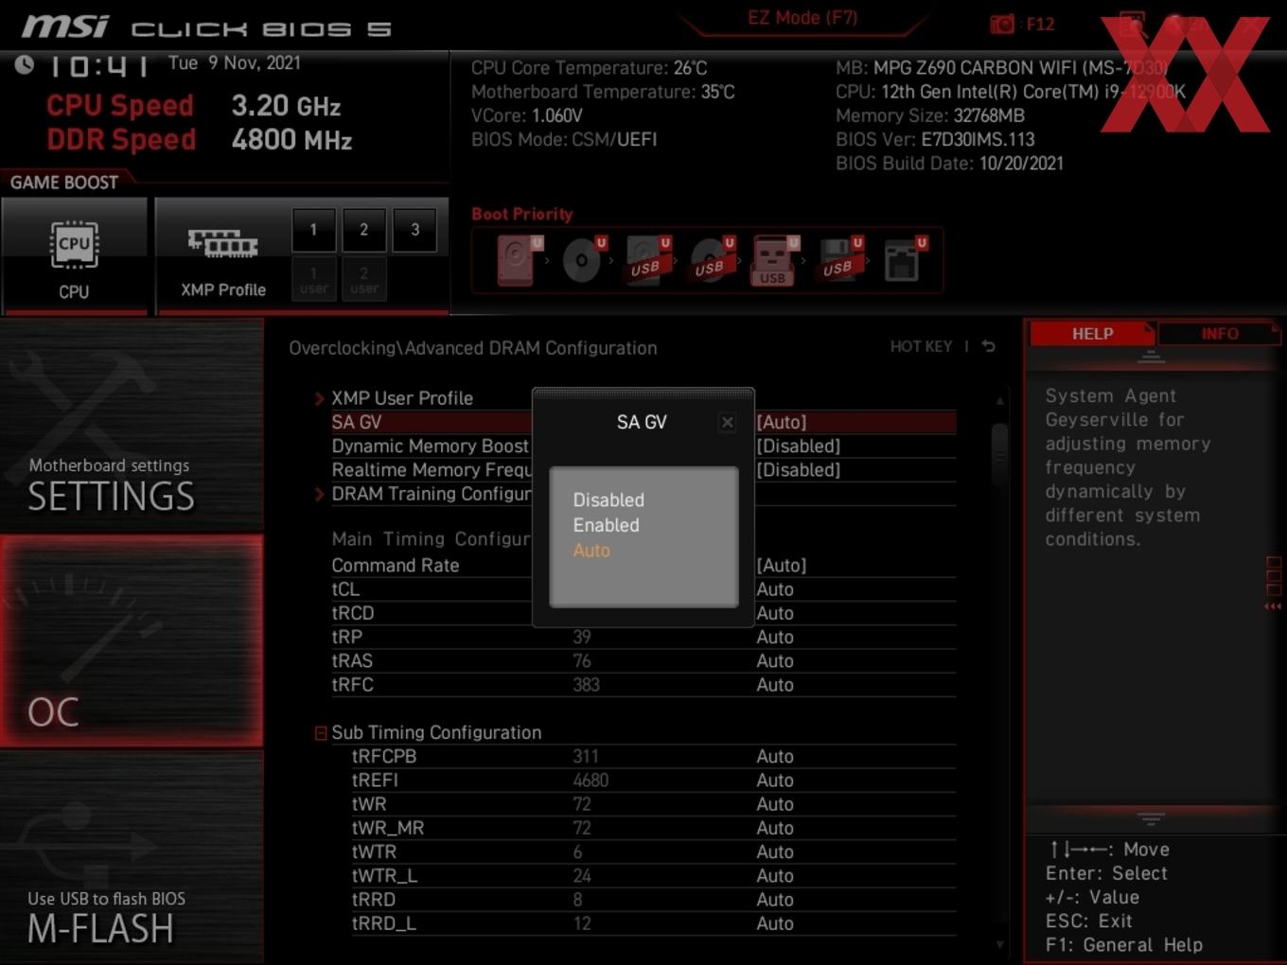Choose Enabled in the SA GV popup
This screenshot has width=1287, height=965.
(607, 525)
